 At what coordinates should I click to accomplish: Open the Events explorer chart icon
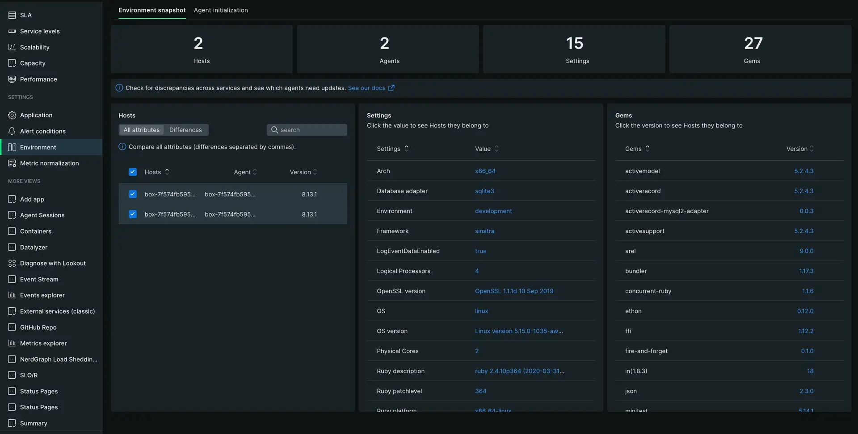(12, 295)
